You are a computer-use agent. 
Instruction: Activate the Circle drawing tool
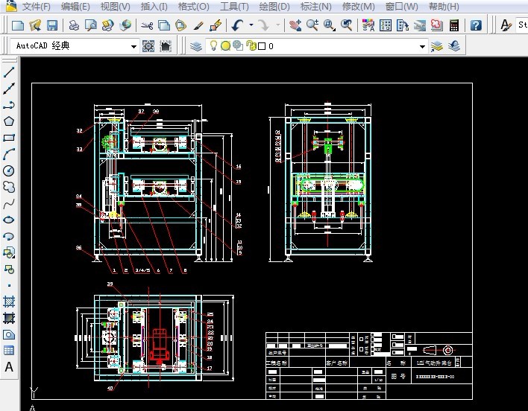pos(9,171)
